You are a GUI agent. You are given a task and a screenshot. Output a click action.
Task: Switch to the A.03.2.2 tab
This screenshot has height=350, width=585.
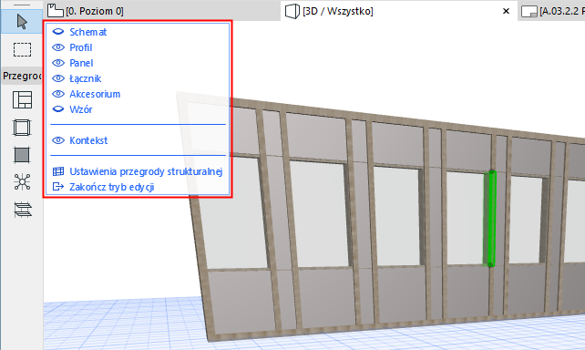pyautogui.click(x=551, y=11)
